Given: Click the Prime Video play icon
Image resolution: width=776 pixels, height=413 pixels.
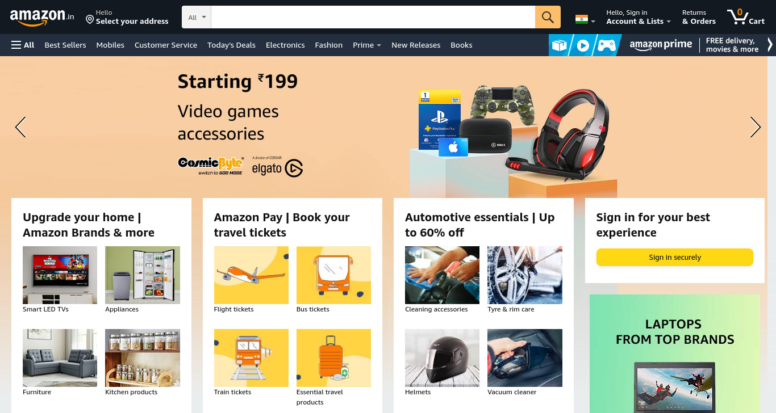Looking at the screenshot, I should 583,45.
